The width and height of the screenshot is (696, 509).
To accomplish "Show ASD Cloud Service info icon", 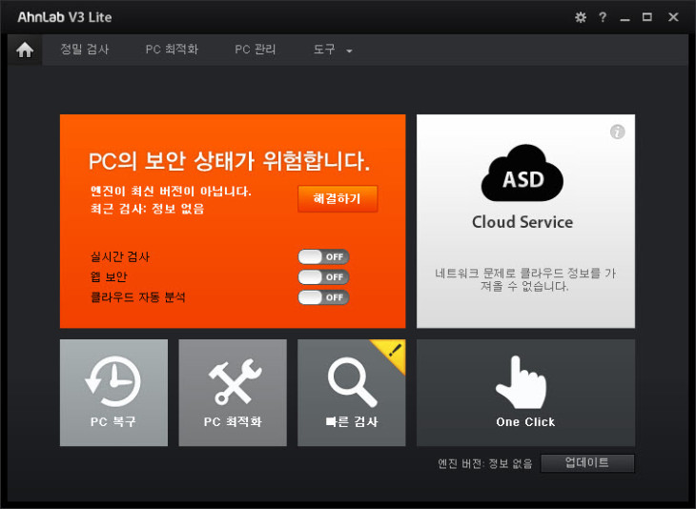I will tap(618, 132).
